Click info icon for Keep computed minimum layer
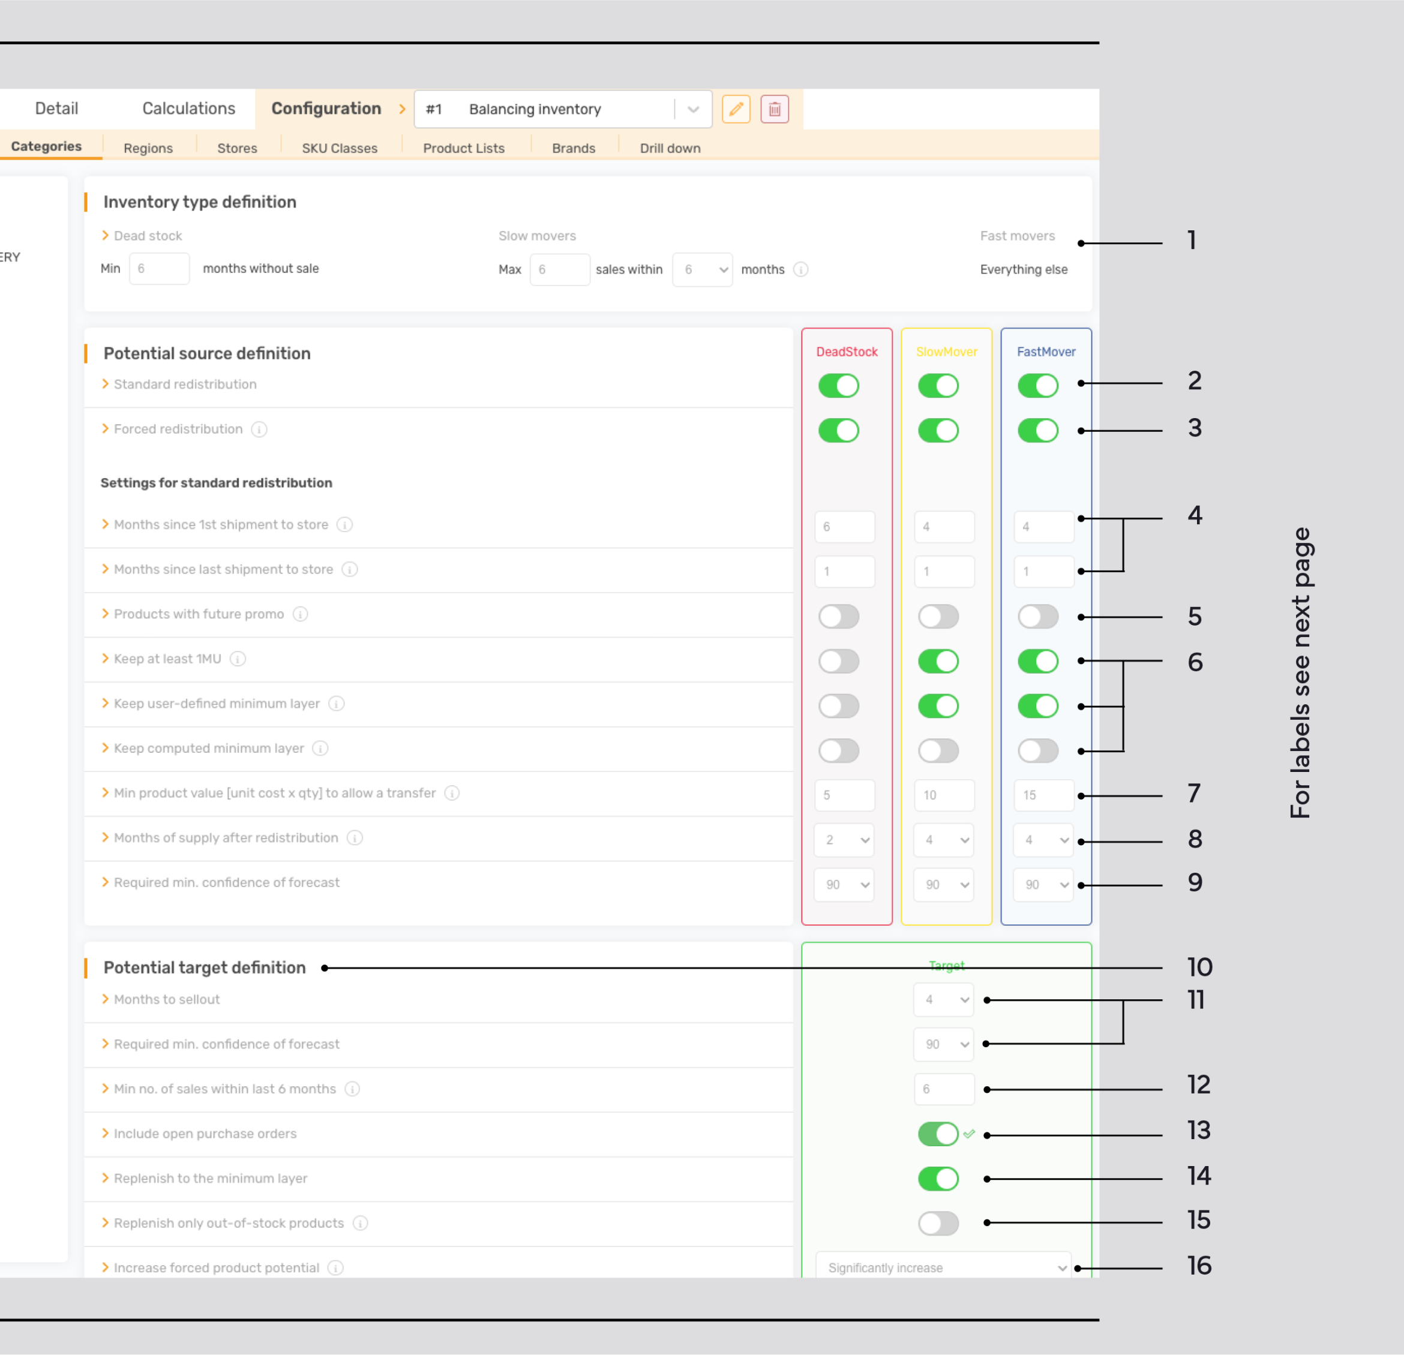This screenshot has height=1355, width=1404. point(321,749)
